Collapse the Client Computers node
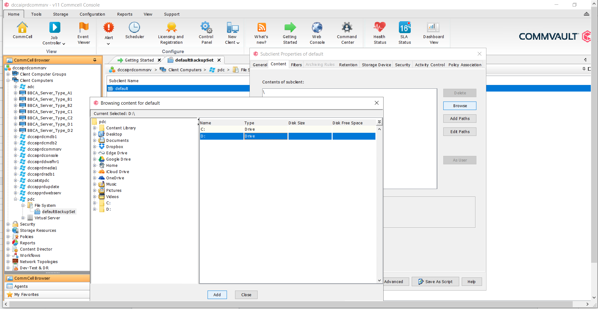 (x=8, y=80)
